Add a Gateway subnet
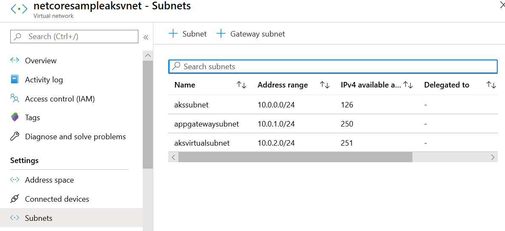The width and height of the screenshot is (505, 231). (251, 34)
